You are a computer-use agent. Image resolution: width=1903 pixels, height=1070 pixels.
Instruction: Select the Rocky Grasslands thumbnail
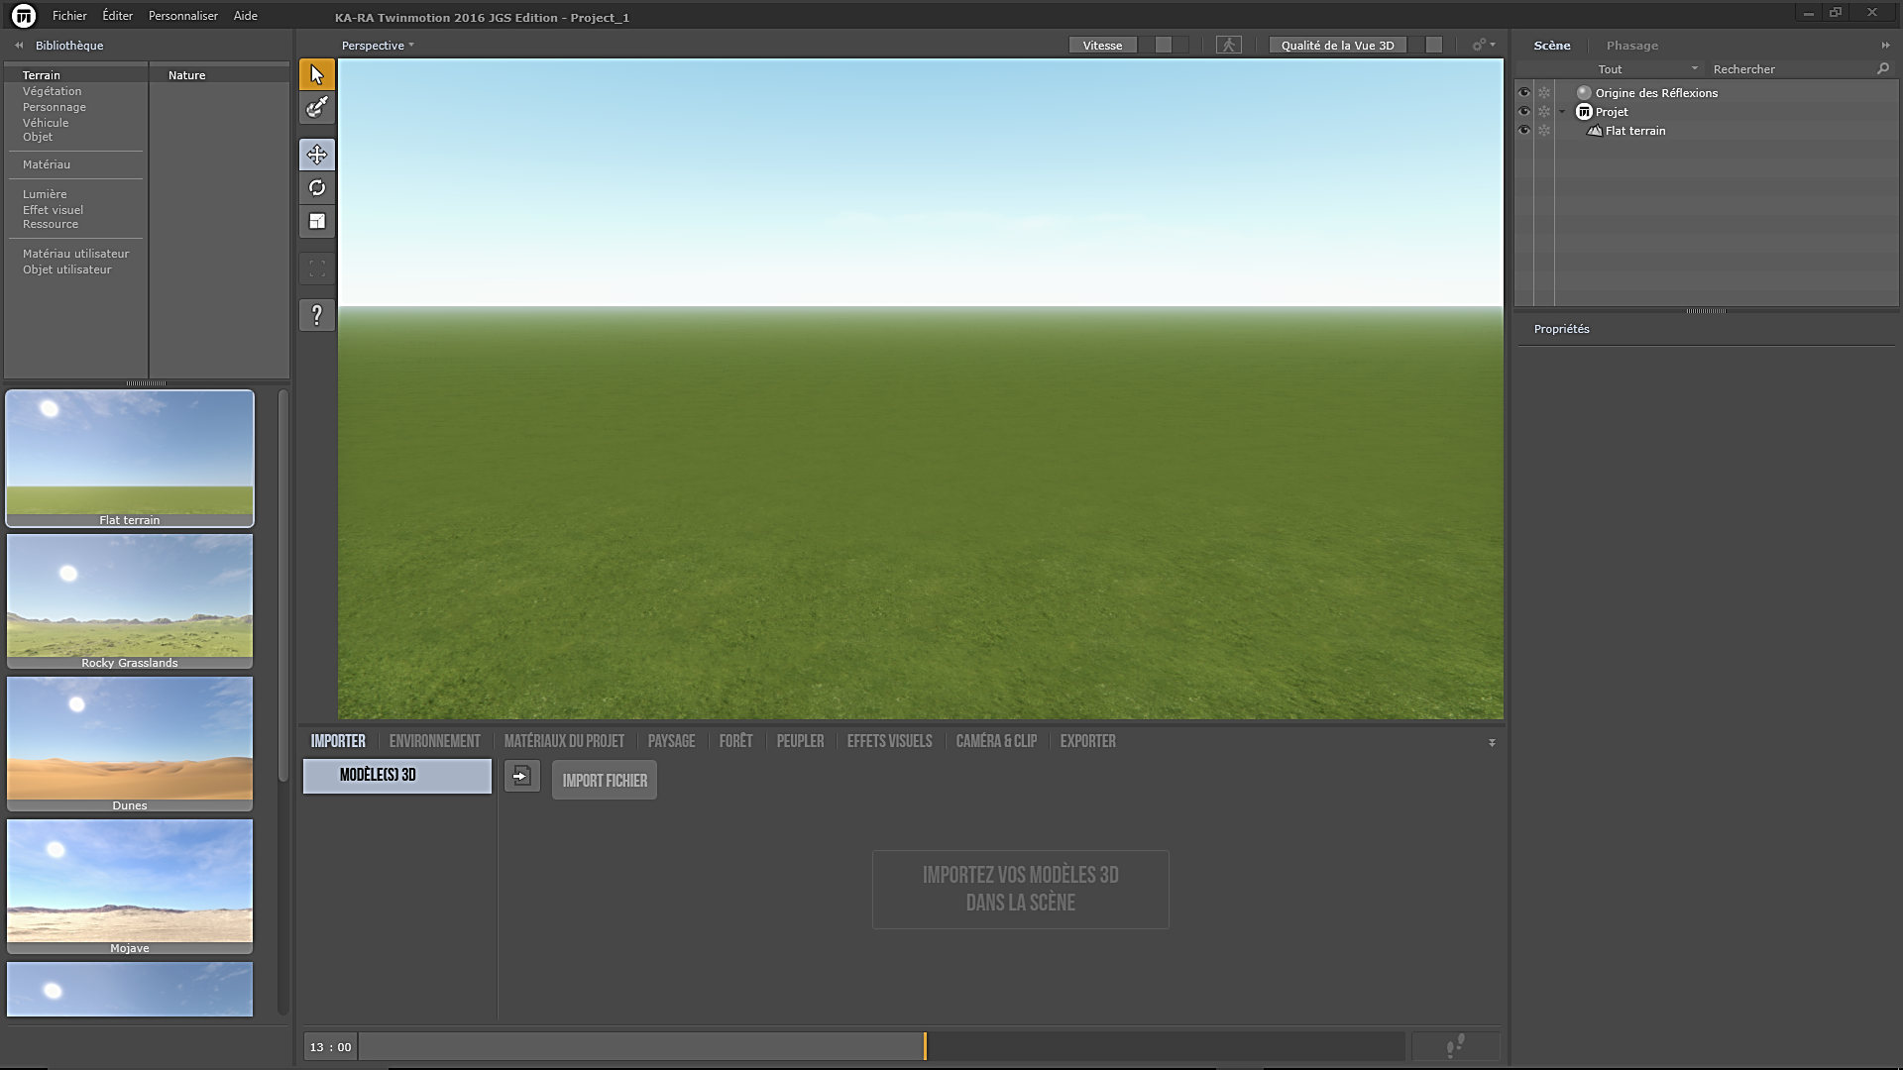pyautogui.click(x=130, y=601)
